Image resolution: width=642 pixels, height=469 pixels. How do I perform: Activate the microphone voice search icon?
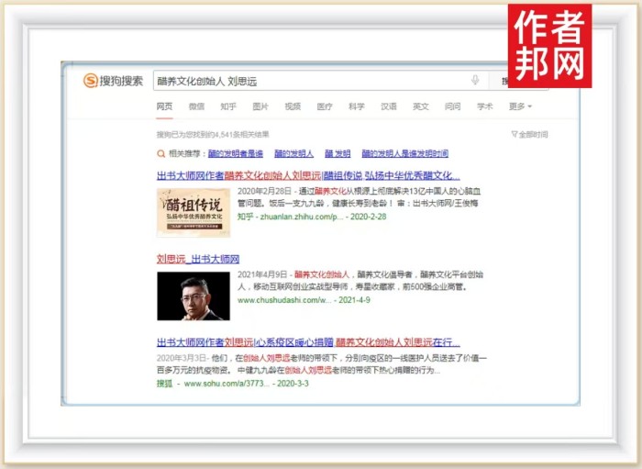point(475,81)
